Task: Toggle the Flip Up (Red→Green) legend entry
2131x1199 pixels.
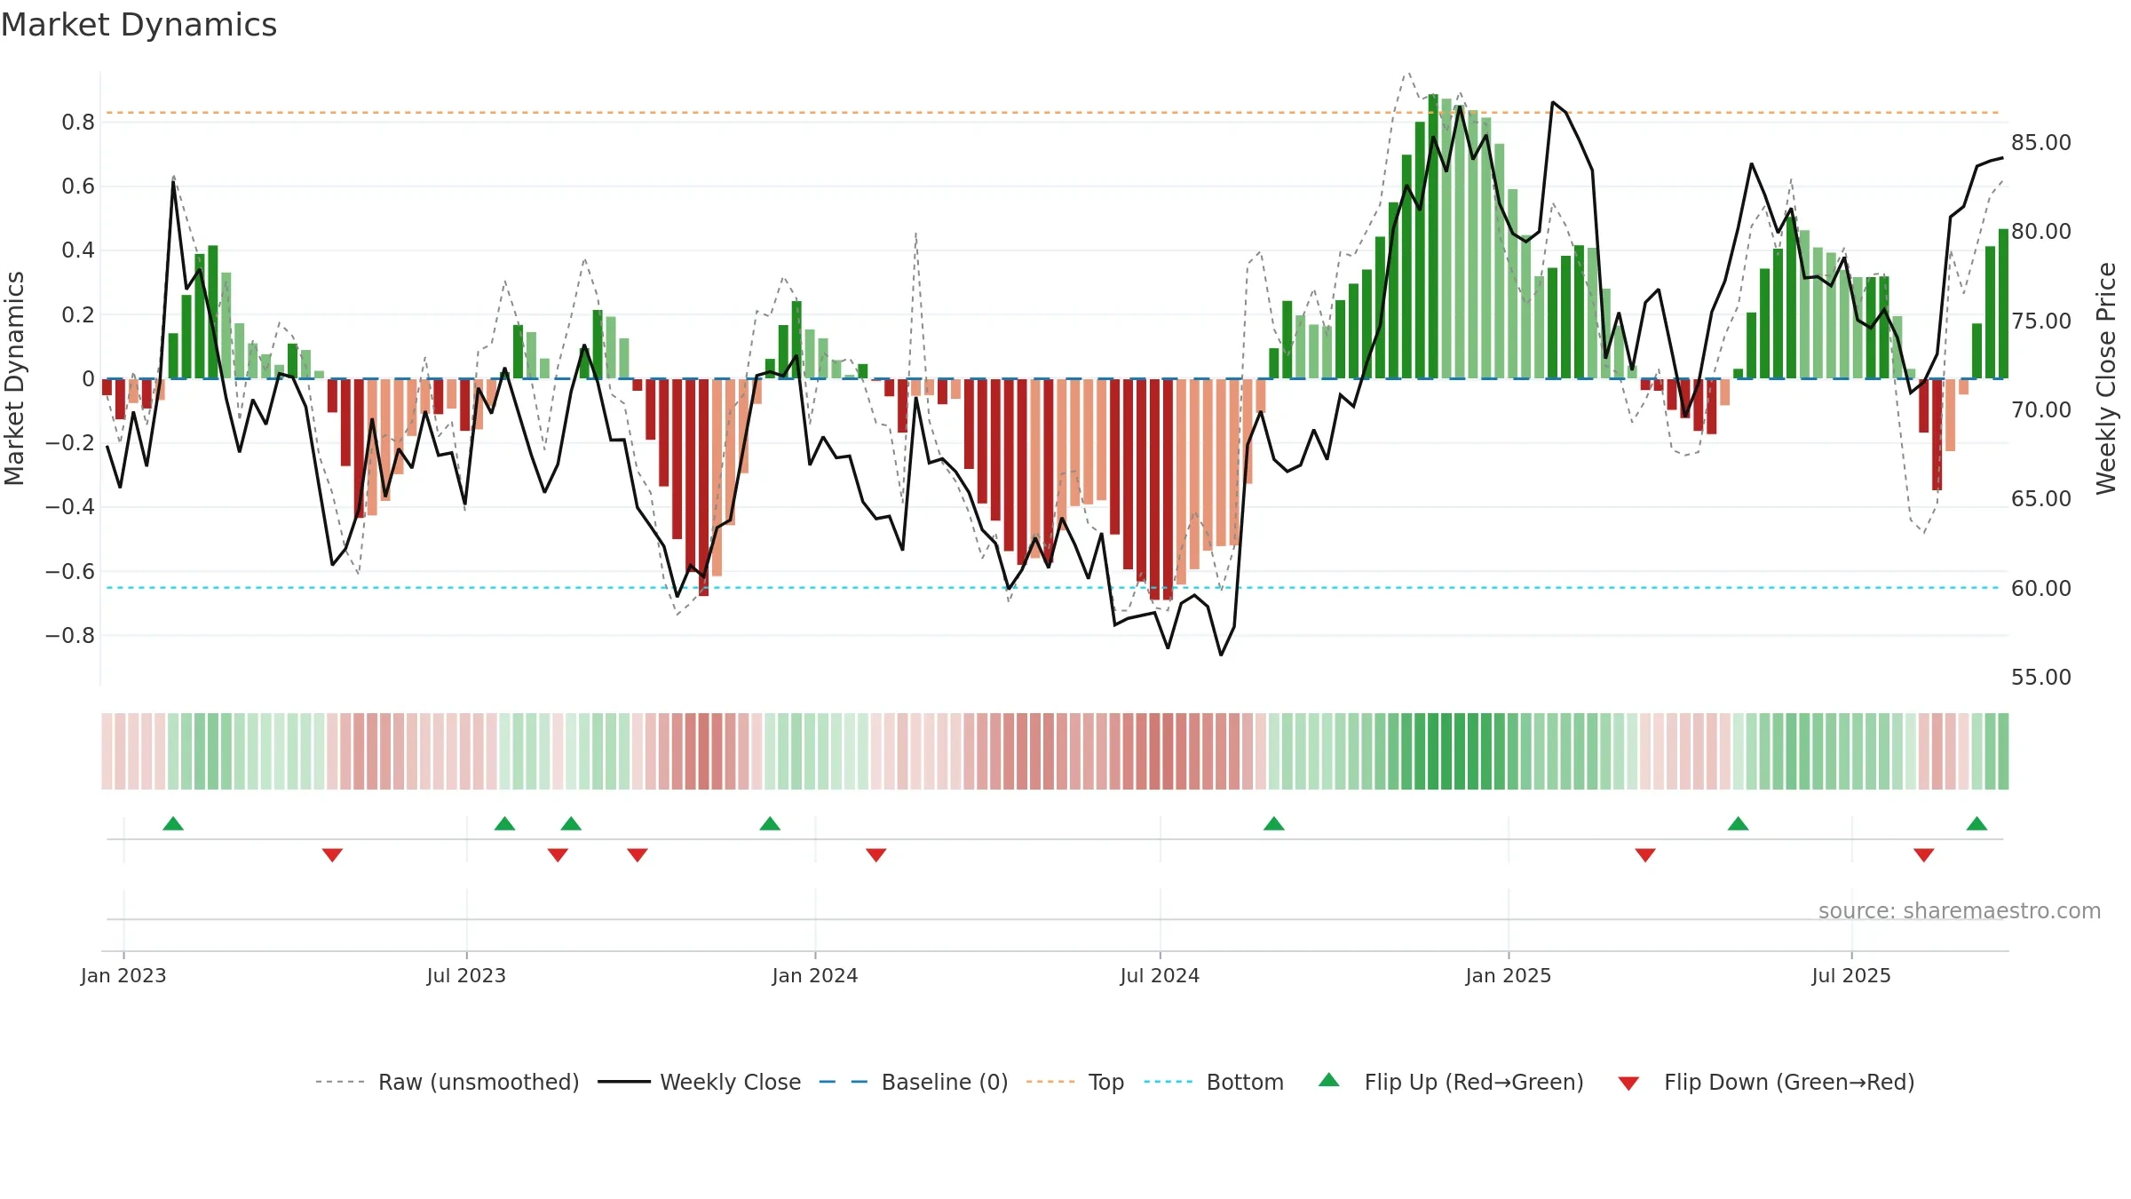Action: (x=1451, y=1082)
